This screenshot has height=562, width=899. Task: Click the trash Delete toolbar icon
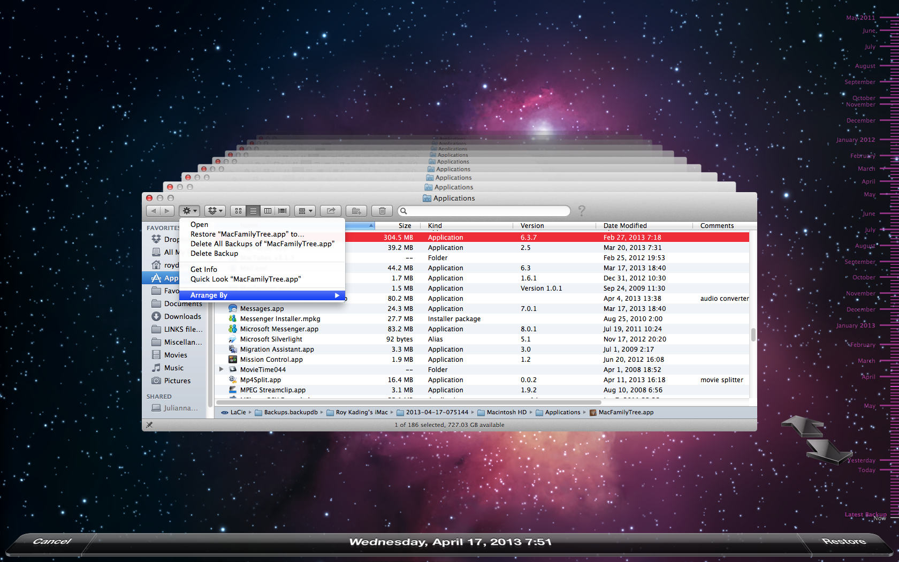[x=382, y=211]
